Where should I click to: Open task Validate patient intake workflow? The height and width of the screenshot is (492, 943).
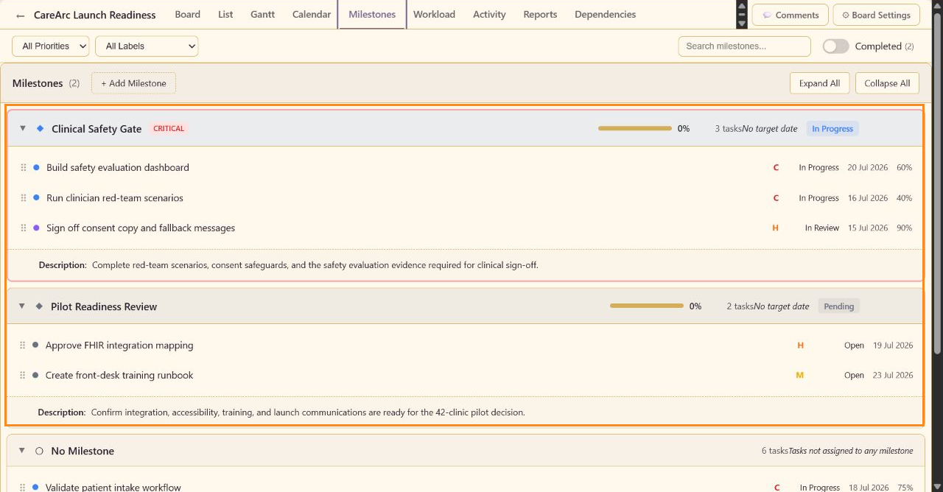click(113, 487)
